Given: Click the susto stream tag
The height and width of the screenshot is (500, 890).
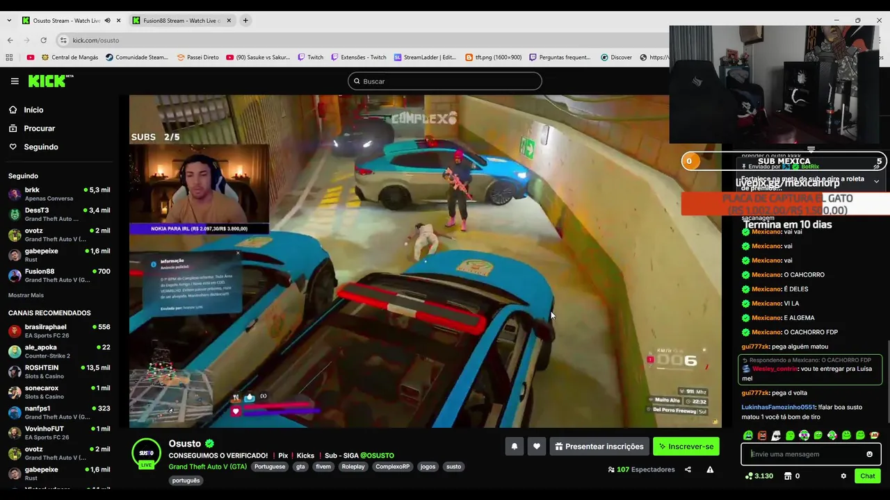Looking at the screenshot, I should [x=454, y=467].
